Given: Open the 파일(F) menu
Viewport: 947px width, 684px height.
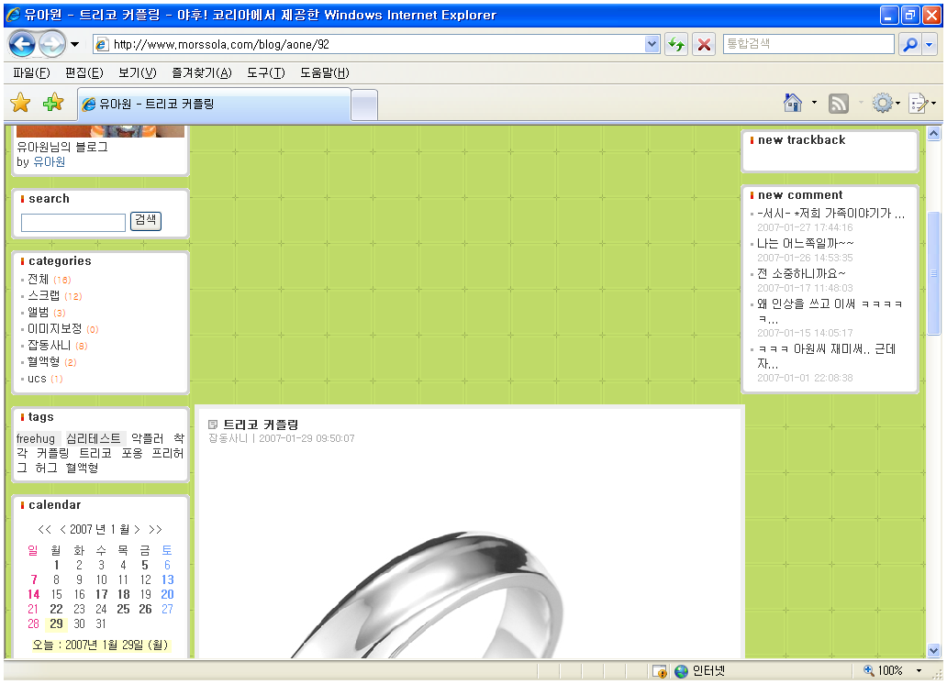Looking at the screenshot, I should point(31,73).
